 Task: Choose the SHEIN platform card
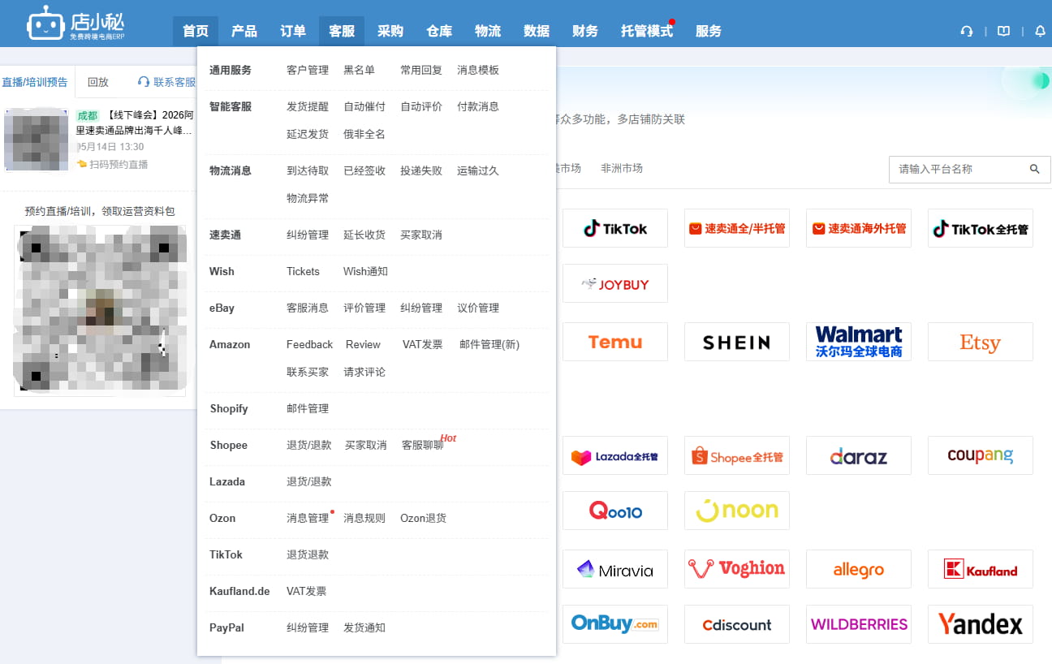click(737, 342)
